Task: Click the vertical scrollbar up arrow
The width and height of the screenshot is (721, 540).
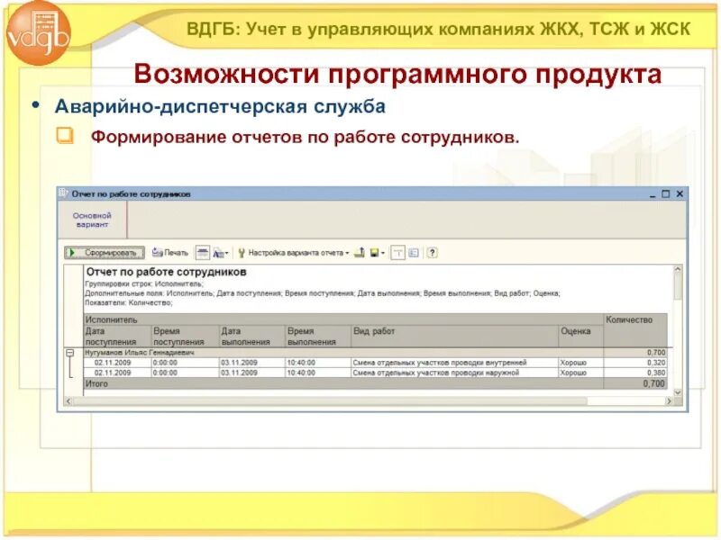Action: 678,269
